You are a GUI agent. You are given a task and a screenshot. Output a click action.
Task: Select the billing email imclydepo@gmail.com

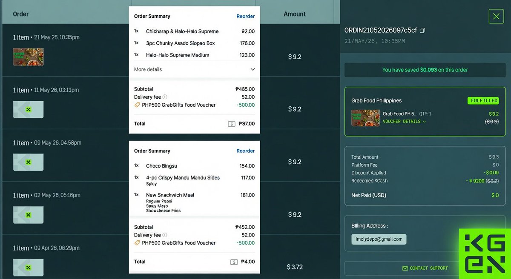(x=379, y=239)
